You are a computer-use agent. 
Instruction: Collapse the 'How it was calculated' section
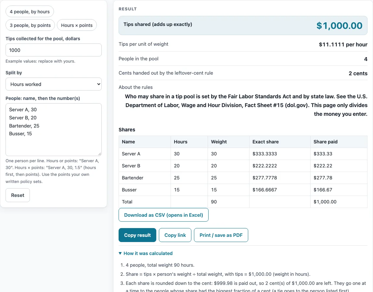(146, 253)
